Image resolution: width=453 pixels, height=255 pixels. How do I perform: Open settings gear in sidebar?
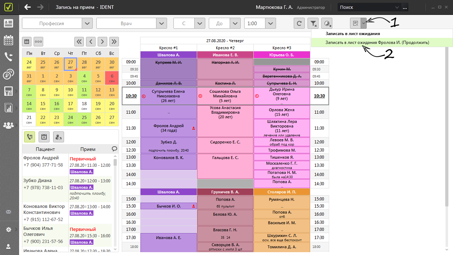point(8,229)
